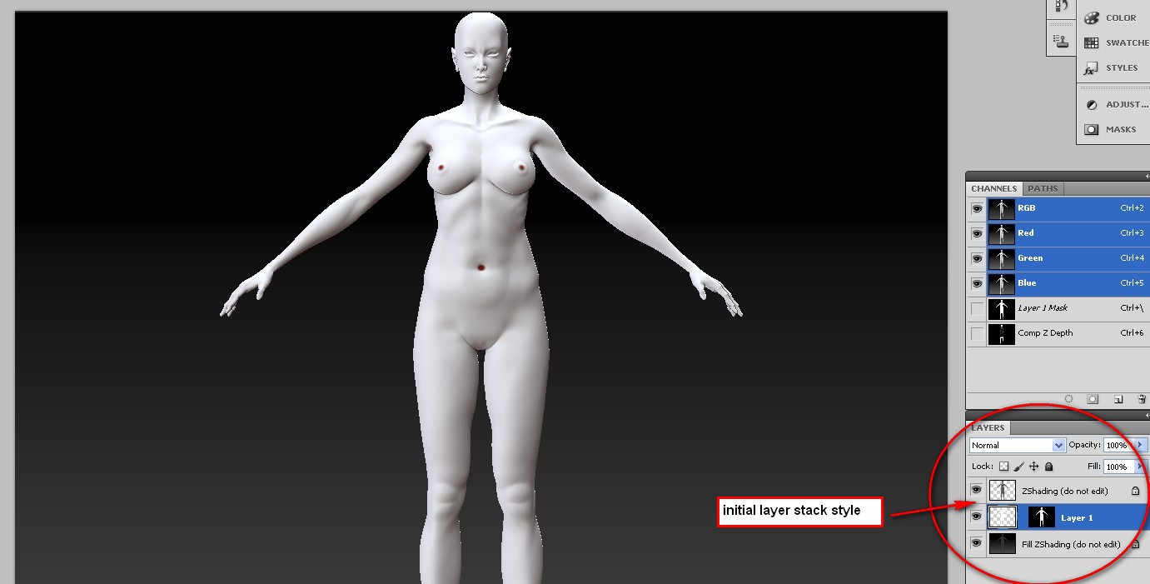Click the MASKS panel label

(x=1121, y=129)
